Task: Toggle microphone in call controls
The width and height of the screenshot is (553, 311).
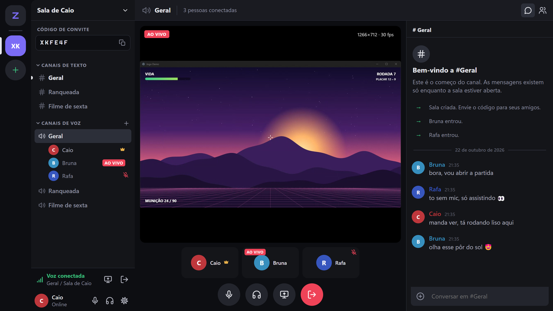Action: pos(229,294)
